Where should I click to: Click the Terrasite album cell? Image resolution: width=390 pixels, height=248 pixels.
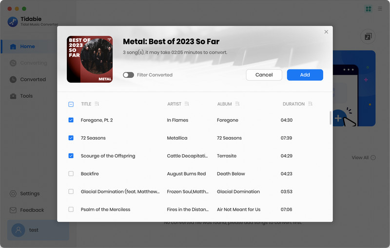227,156
